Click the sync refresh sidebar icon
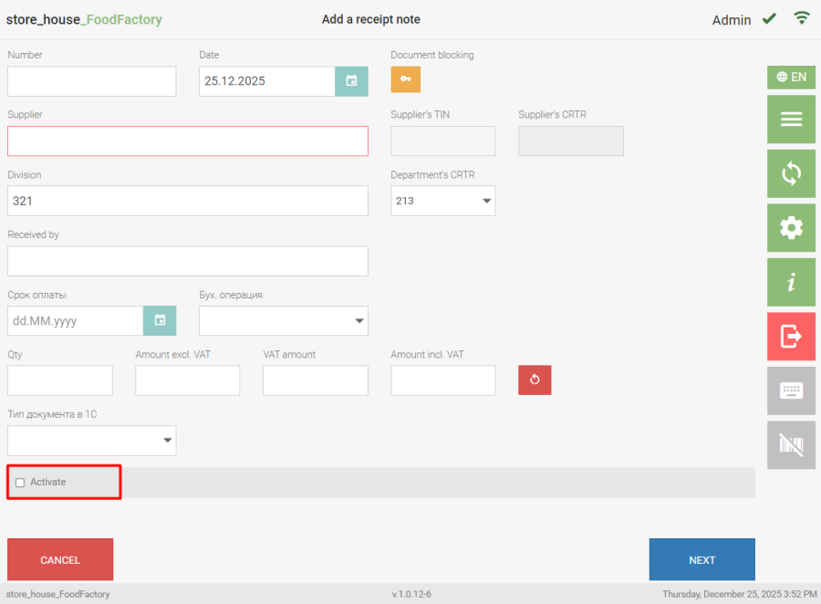821x604 pixels. (x=791, y=173)
